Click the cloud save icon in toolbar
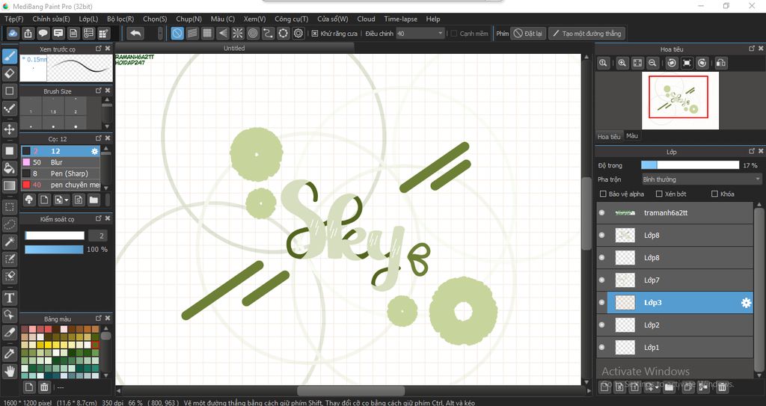Screen dimensions: 766x406 (13, 33)
